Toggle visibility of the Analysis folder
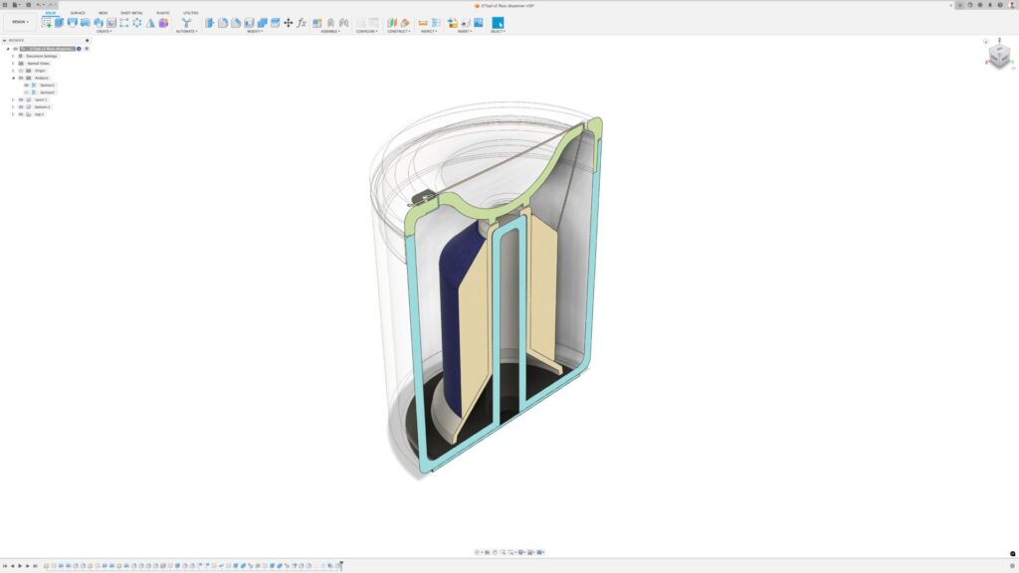This screenshot has height=573, width=1019. tap(21, 78)
